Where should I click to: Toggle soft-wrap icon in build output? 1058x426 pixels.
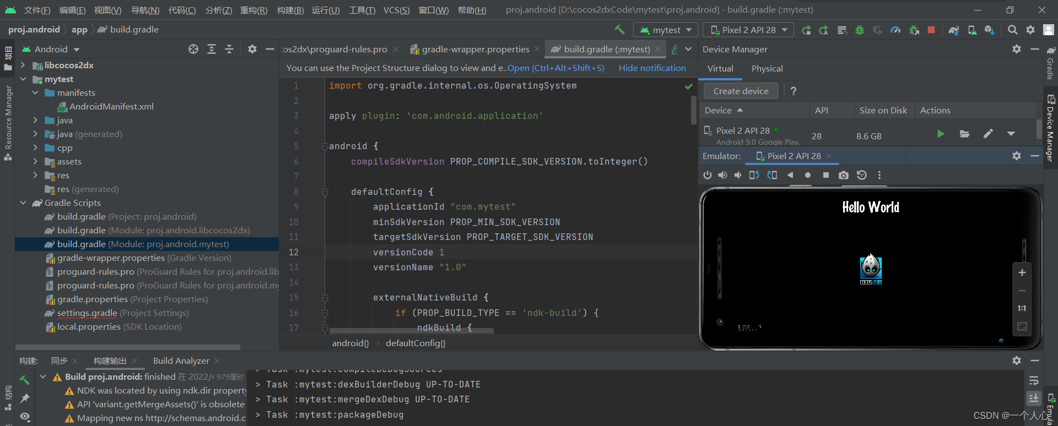(1034, 380)
